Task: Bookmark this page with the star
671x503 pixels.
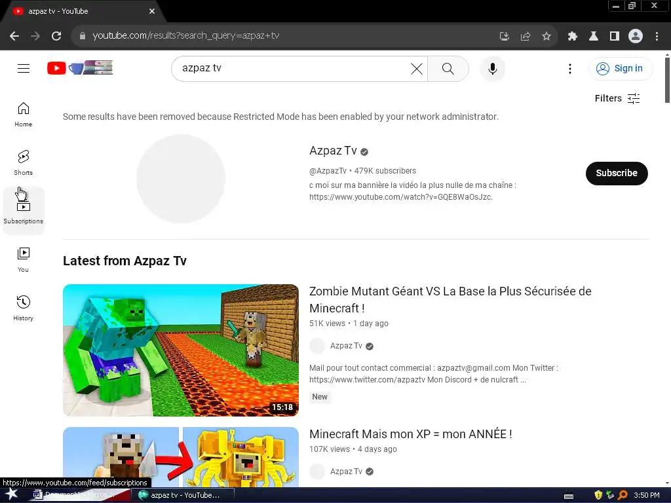Action: pos(546,37)
